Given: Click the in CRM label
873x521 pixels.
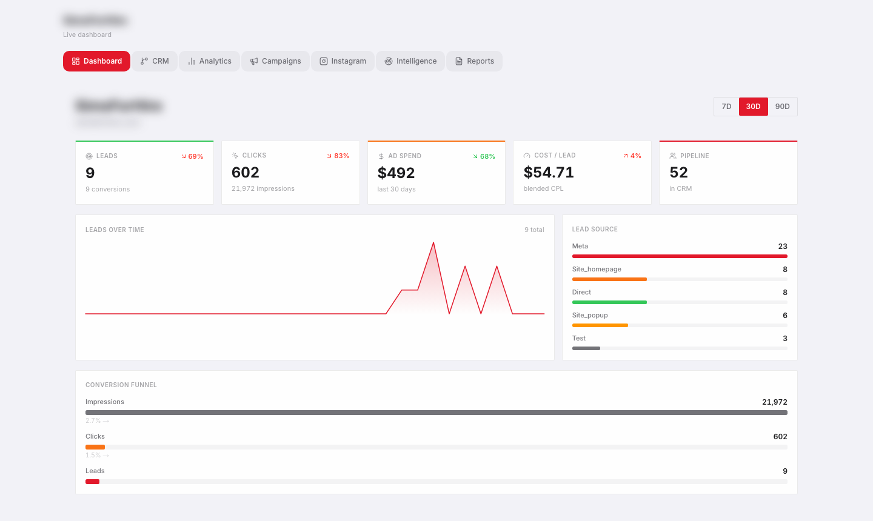Looking at the screenshot, I should pyautogui.click(x=680, y=188).
